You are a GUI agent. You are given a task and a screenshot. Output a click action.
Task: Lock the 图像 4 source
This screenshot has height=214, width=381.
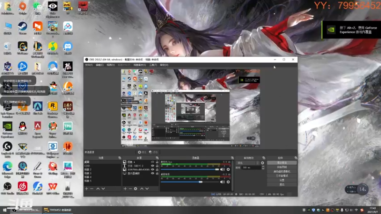tap(157, 162)
